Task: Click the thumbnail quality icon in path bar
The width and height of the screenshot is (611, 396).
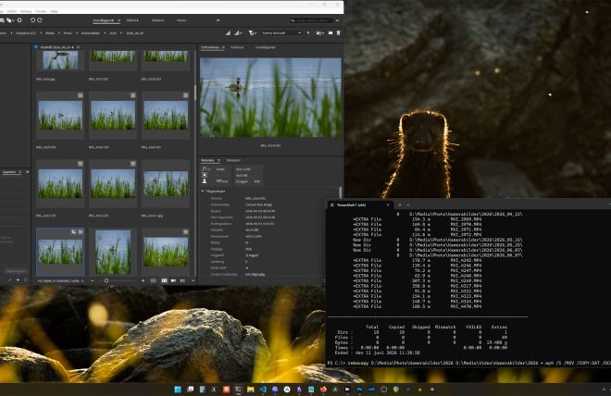Action: click(x=228, y=33)
